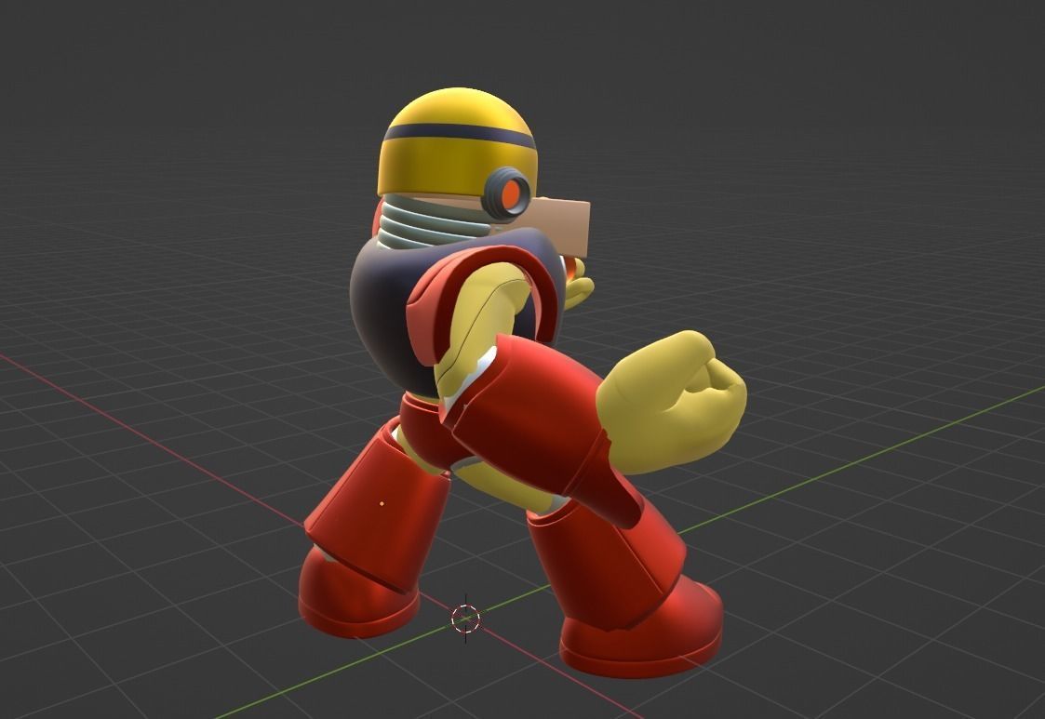The image size is (1045, 719).
Task: Select the robot's yellow dome helmet
Action: tap(457, 143)
